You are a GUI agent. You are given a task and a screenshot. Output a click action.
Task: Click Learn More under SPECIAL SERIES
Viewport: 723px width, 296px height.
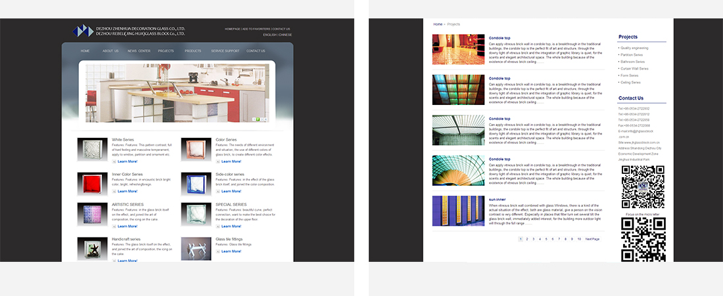point(231,226)
